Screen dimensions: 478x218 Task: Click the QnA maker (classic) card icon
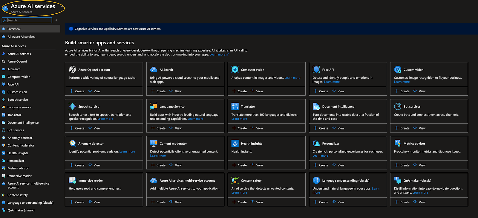pos(397,180)
